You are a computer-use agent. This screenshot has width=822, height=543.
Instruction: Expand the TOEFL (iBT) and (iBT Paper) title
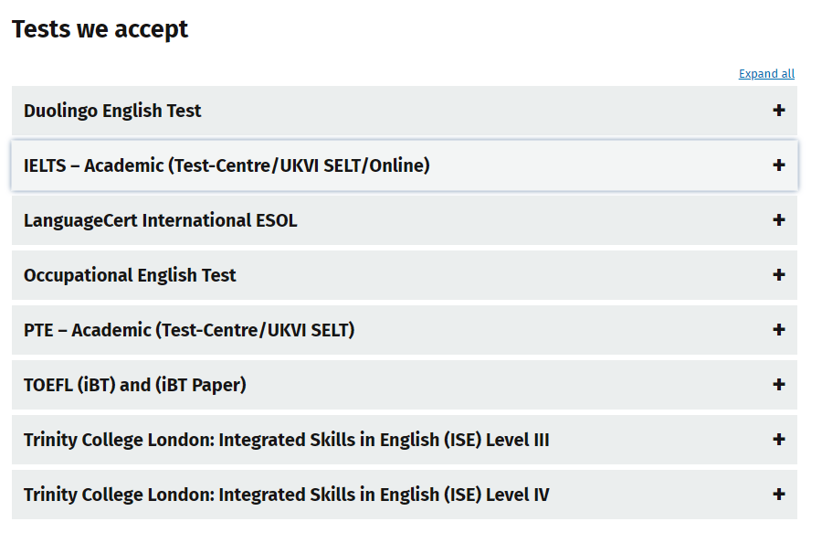135,385
